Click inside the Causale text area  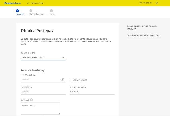(x=40, y=108)
